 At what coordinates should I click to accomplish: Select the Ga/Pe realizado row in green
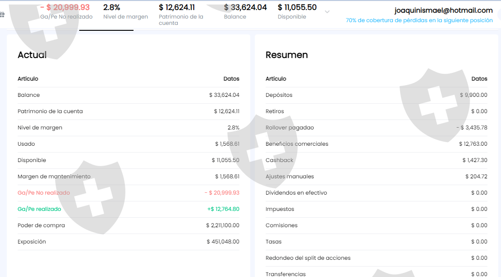(x=129, y=209)
